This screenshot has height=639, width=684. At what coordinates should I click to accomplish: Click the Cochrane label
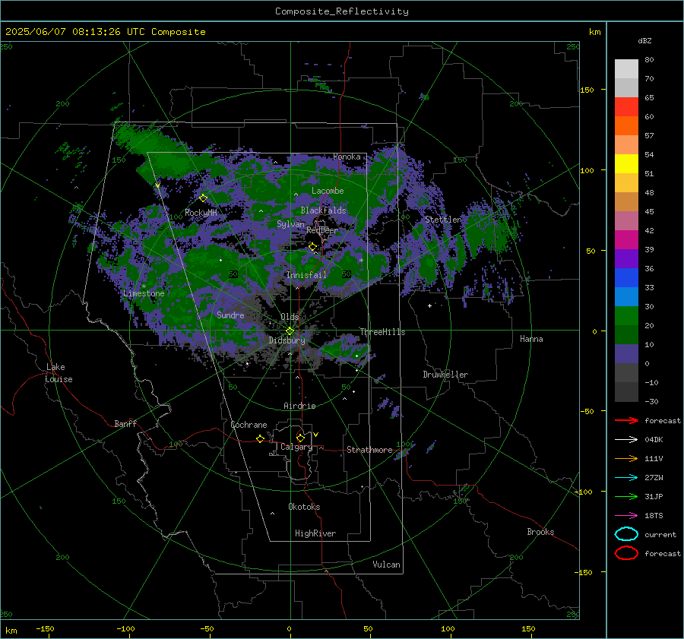pyautogui.click(x=249, y=425)
